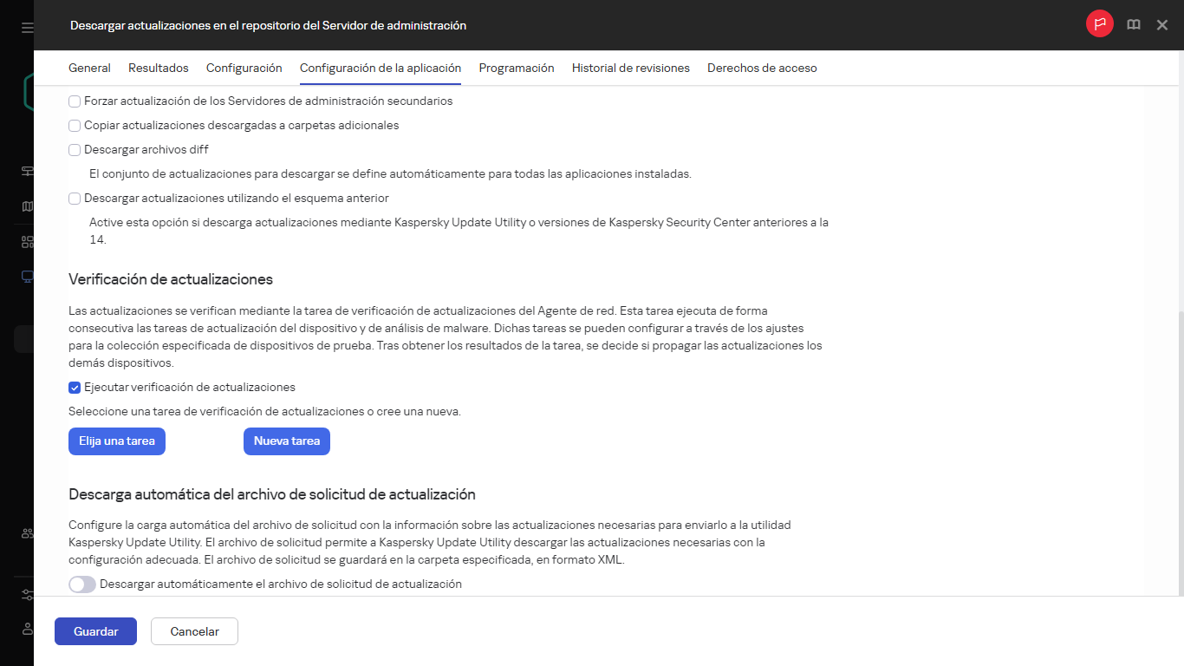Open the discovery map sidebar icon
The image size is (1184, 666).
(26, 206)
